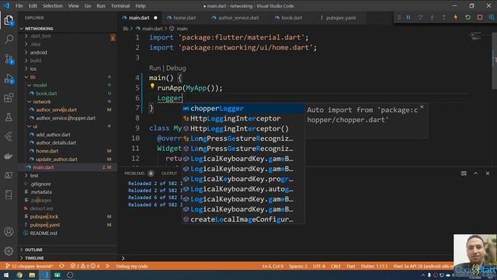The width and height of the screenshot is (497, 280).
Task: Open Source Control view in activity bar
Action: (x=9, y=59)
